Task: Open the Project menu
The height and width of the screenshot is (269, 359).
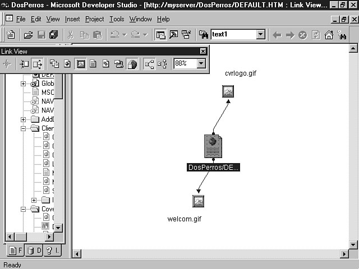Action: click(x=94, y=19)
